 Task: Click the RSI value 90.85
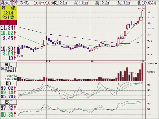click(x=7, y=114)
